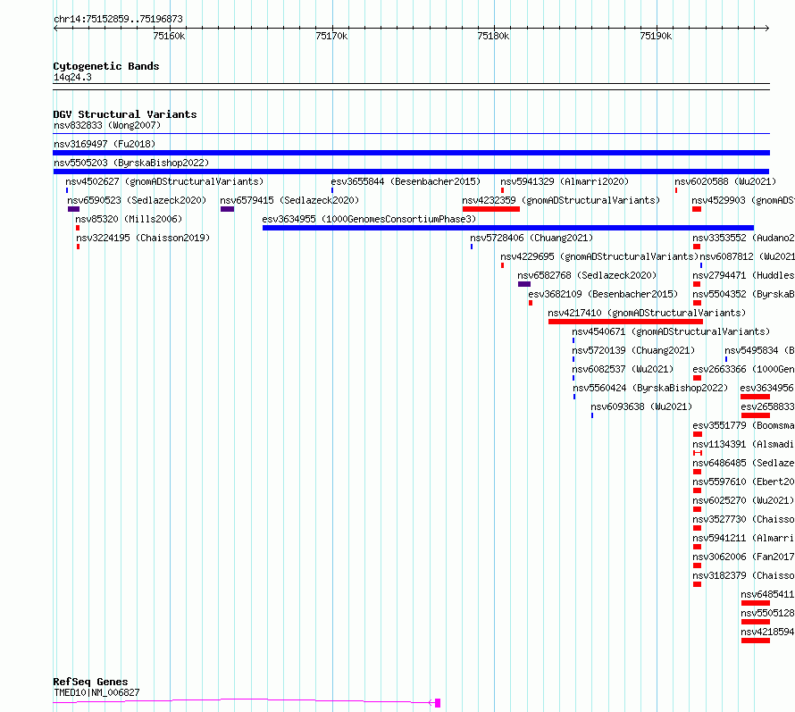The height and width of the screenshot is (712, 795).
Task: Click nsv5504352 (ByrskaBishop) label
Action: [x=743, y=294]
